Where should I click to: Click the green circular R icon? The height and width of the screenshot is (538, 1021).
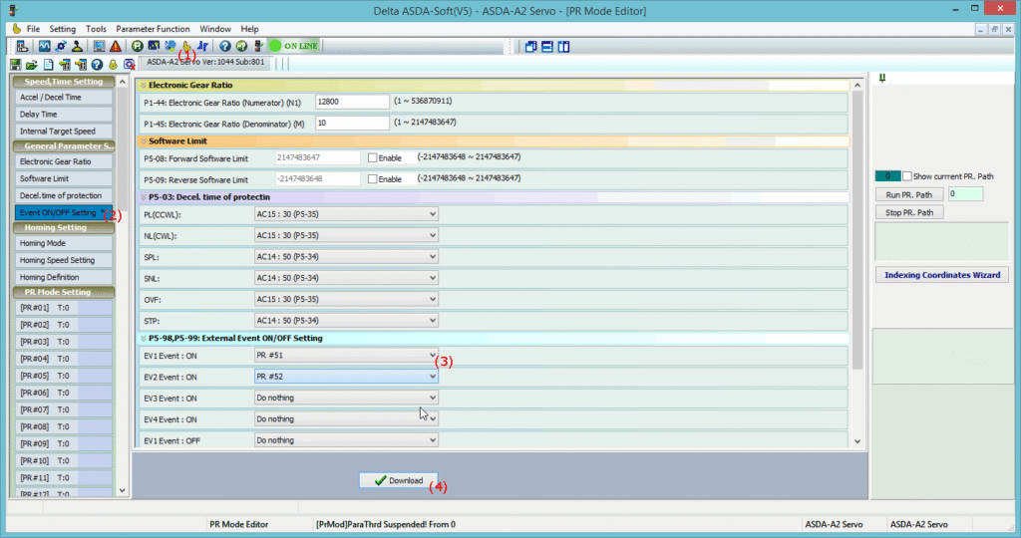(x=137, y=46)
